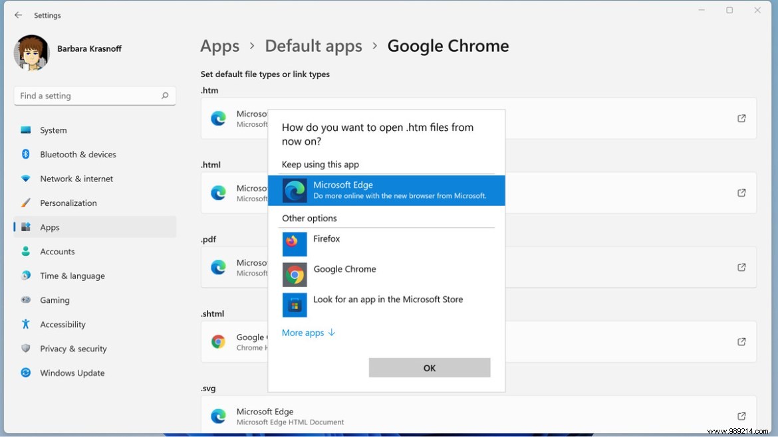Click the external link icon beside the .svg entry

pyautogui.click(x=741, y=416)
